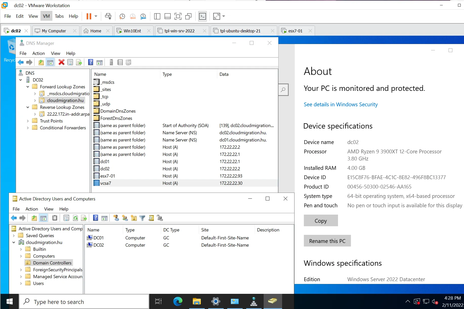Click the create new group icon in Active Directory toolbar

coord(125,218)
